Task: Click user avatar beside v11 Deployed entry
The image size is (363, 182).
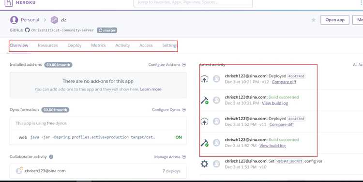Action: coord(216,121)
